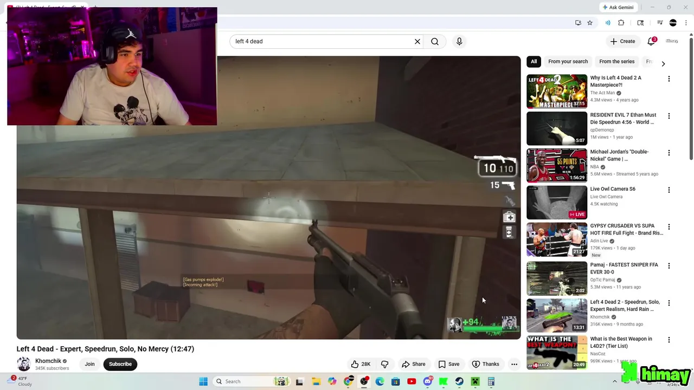Open Discord from the taskbar
694x390 pixels.
pyautogui.click(x=428, y=381)
